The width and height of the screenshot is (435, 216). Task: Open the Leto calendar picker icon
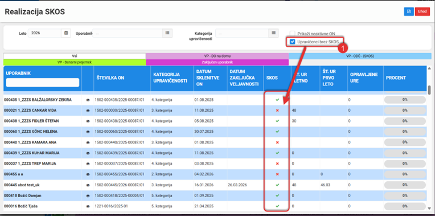pos(66,33)
